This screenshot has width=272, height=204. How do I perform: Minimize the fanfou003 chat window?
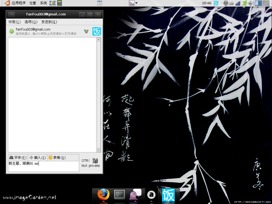coord(82,14)
